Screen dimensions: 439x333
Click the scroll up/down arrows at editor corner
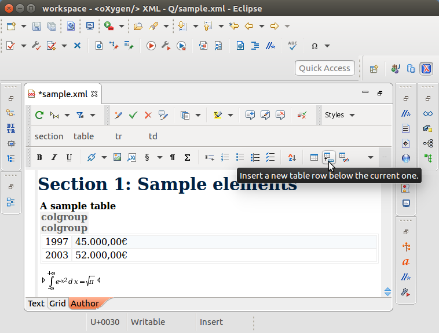(x=388, y=291)
